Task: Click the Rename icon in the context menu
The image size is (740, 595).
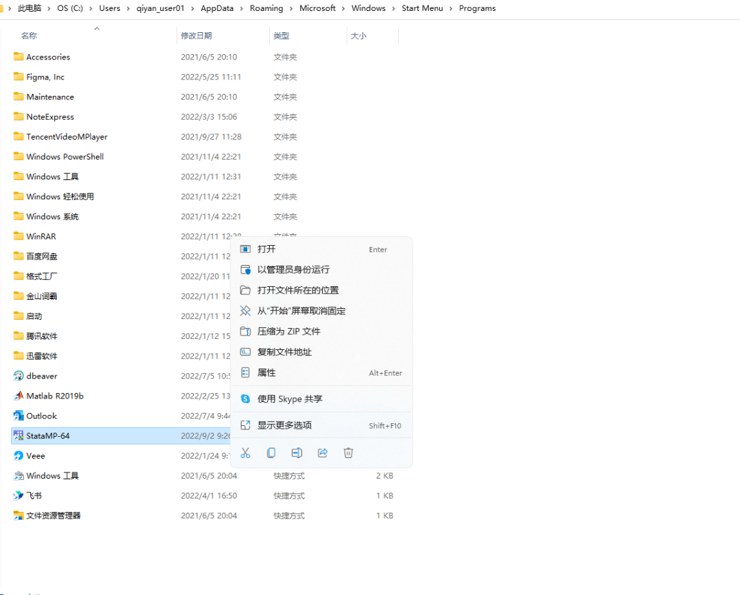Action: point(297,453)
